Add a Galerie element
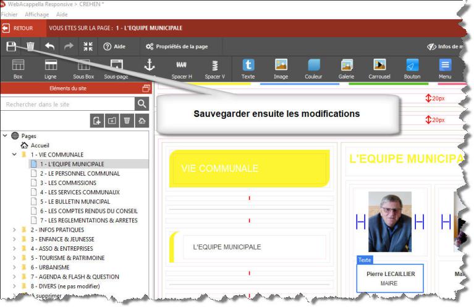Image resolution: width=474 pixels, height=307 pixels. [x=346, y=69]
